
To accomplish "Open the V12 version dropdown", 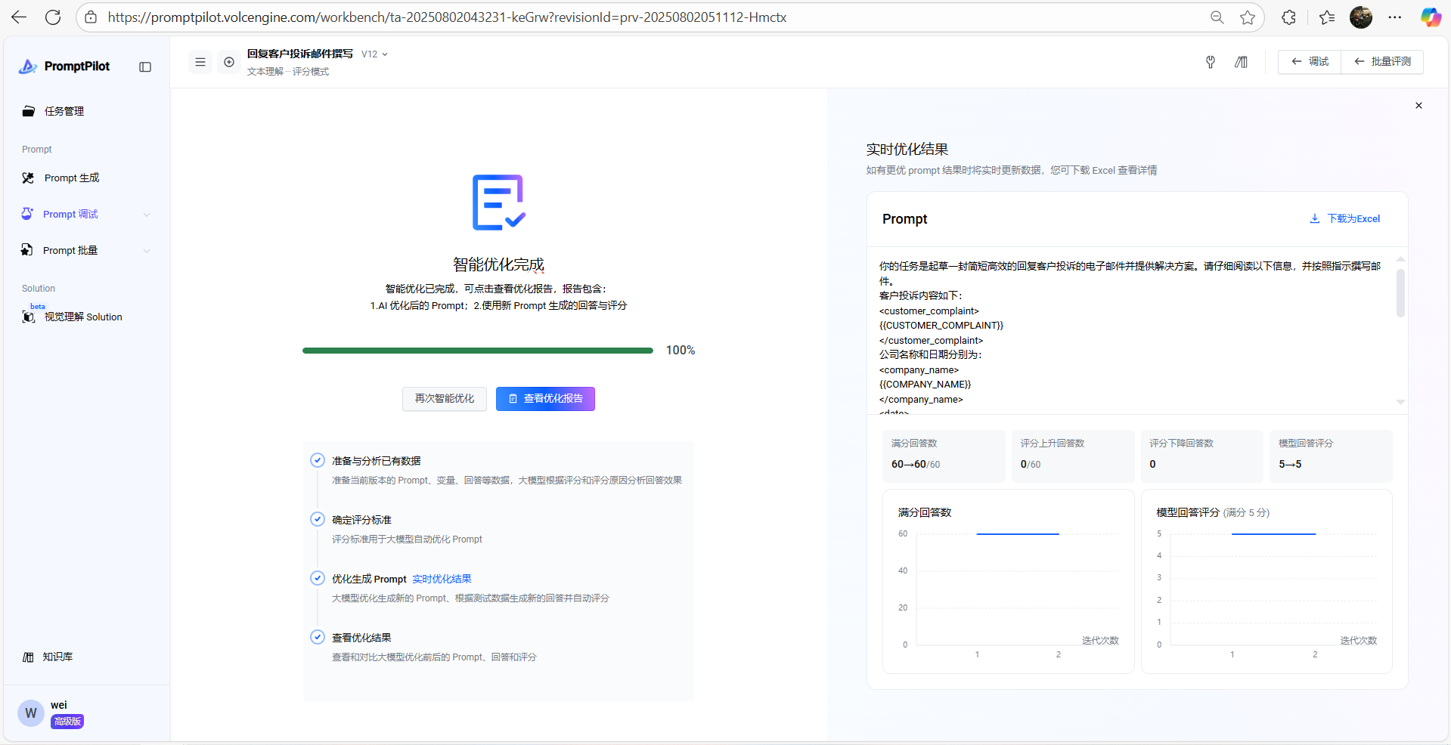I will click(374, 54).
